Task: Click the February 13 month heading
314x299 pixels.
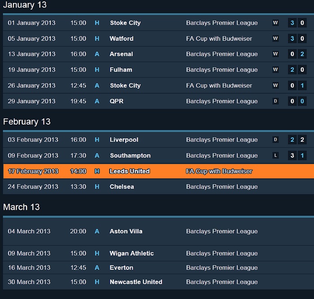Action: pos(27,121)
